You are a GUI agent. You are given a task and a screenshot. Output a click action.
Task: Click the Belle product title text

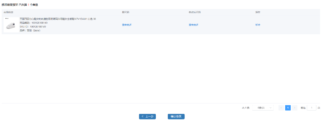point(58,19)
